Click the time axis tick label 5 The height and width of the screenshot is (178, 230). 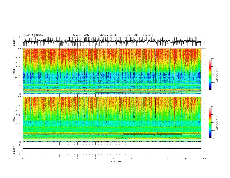114,159
